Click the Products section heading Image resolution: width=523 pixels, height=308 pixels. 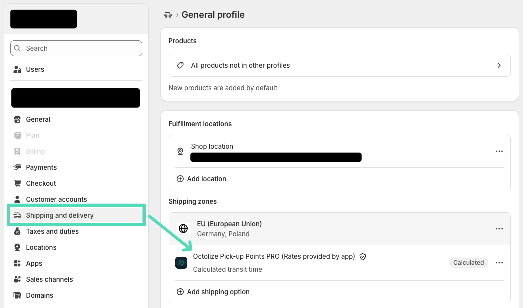coord(183,41)
